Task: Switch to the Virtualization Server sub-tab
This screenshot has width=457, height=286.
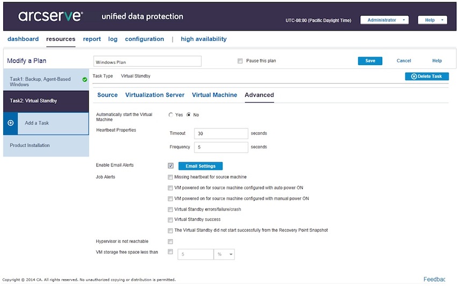Action: [155, 95]
